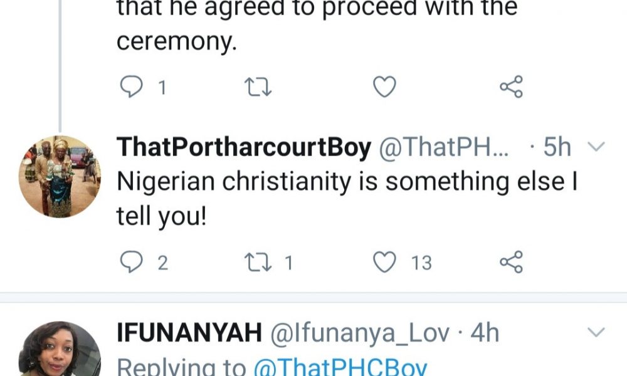Click the 5h timestamp
Viewport: 627px width, 376px height.
[557, 148]
